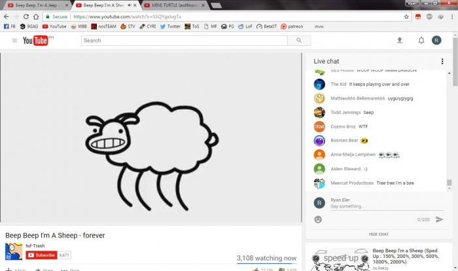
Task: Open the WBB bookmark
Action: pos(79,26)
